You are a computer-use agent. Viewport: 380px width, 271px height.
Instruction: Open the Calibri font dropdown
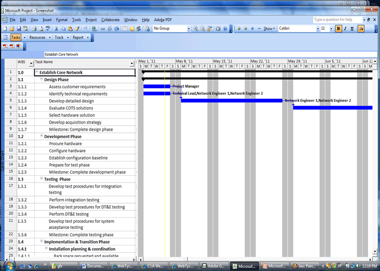318,29
